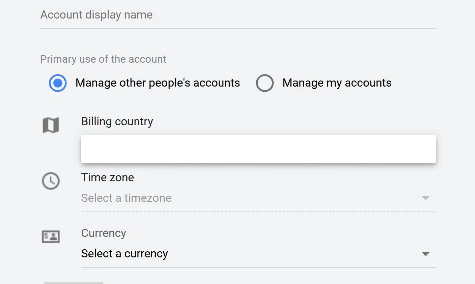The width and height of the screenshot is (475, 284).
Task: Click the Billing country input box
Action: point(258,149)
